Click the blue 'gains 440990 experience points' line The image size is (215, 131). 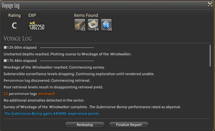coord(52,114)
